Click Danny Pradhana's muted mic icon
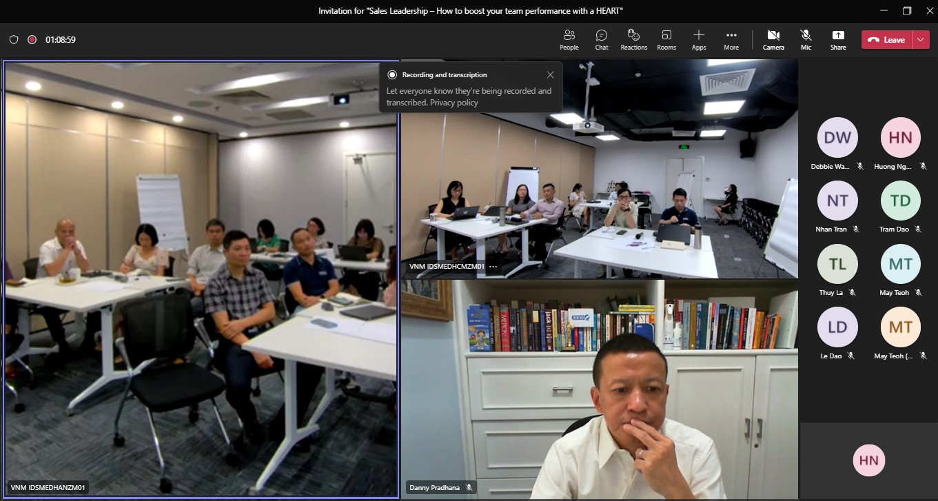 pyautogui.click(x=469, y=487)
